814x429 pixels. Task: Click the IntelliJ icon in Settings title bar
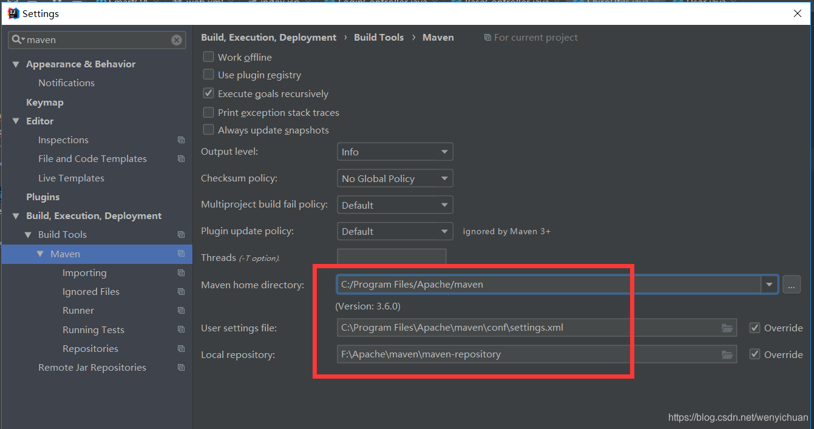[x=13, y=13]
